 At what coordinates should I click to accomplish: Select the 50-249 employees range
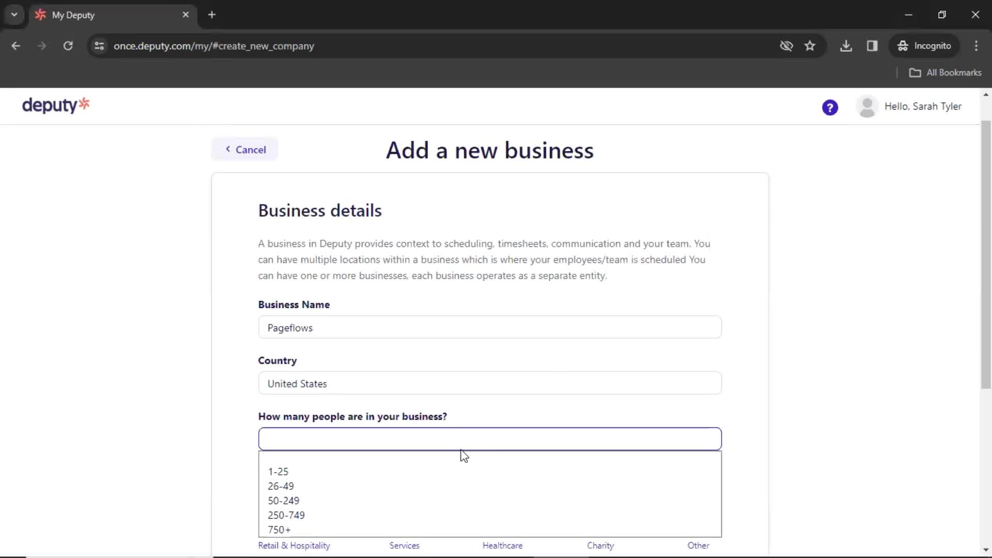point(284,501)
